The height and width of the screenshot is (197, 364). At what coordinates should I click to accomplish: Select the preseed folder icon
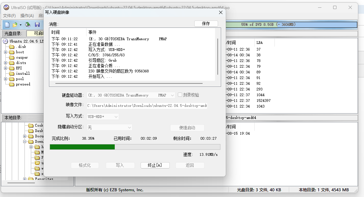[12, 84]
